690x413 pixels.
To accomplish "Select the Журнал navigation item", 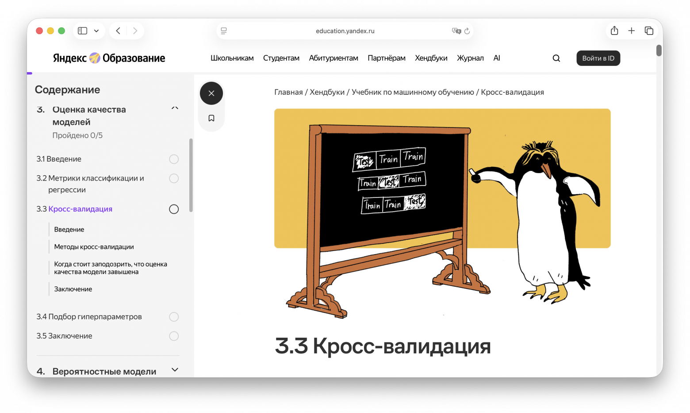I will pos(470,58).
